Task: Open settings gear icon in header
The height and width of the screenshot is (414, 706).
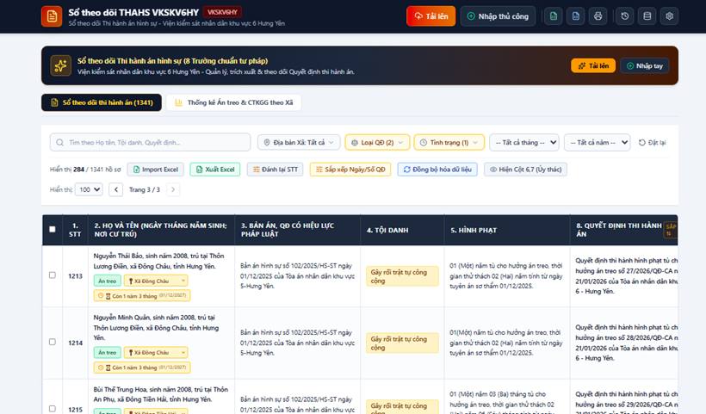Action: tap(669, 16)
